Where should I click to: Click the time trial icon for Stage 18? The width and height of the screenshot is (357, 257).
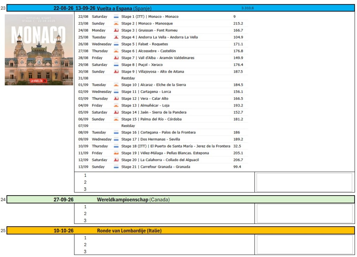(x=116, y=146)
